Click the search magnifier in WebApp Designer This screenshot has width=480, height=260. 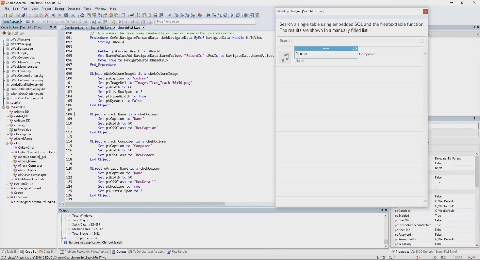click(x=421, y=41)
